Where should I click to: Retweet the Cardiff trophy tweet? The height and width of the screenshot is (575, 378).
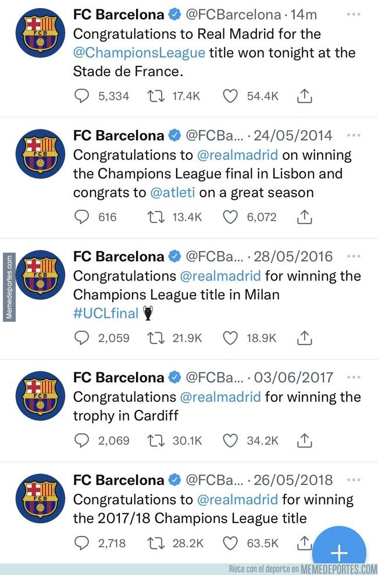tap(156, 440)
